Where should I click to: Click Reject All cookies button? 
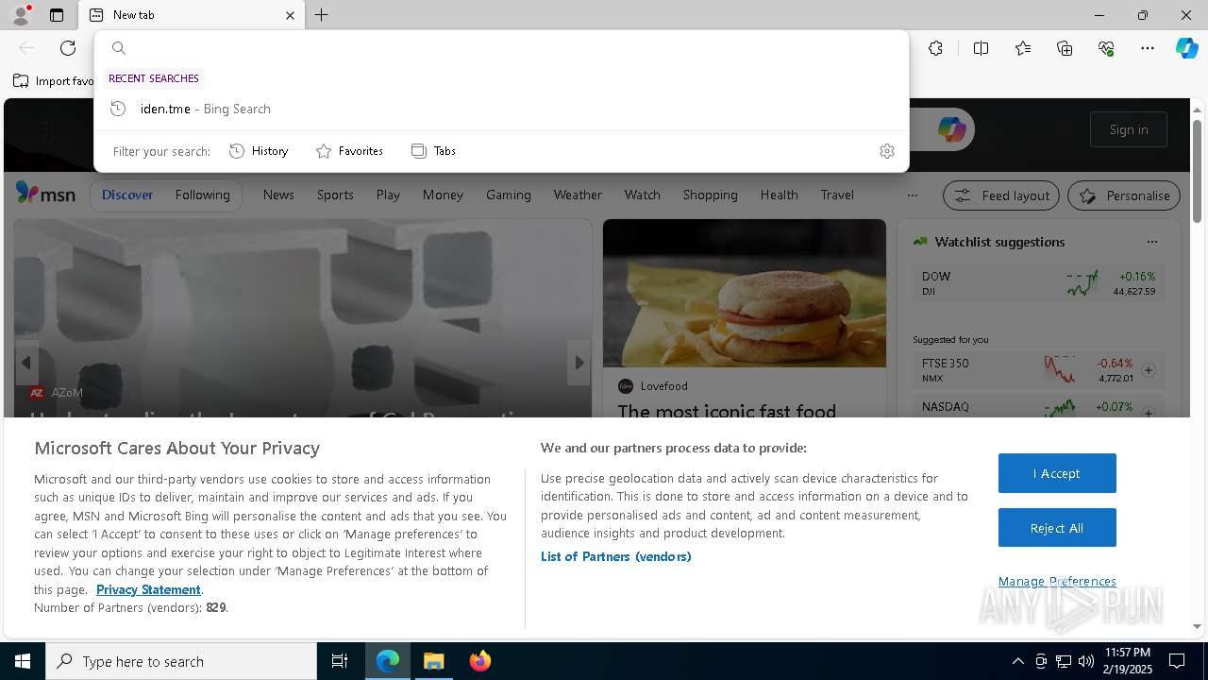pos(1057,528)
